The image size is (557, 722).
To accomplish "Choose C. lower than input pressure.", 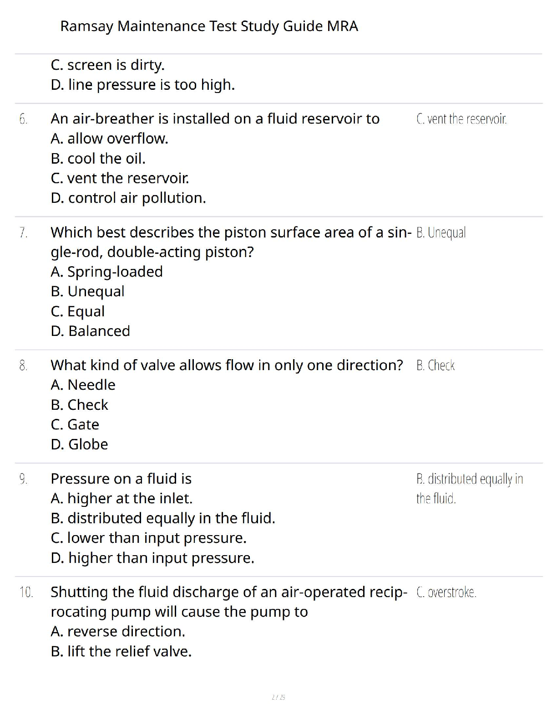I will [149, 538].
